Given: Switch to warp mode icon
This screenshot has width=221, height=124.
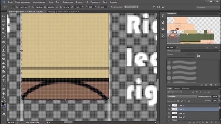Looking at the screenshot, I should click(x=153, y=7).
